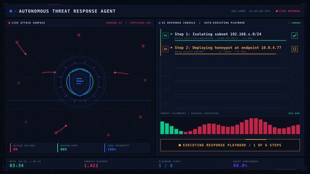Click THREATS BLOCKED value 1,422
Viewport: 310px width, 174px height.
pos(91,165)
